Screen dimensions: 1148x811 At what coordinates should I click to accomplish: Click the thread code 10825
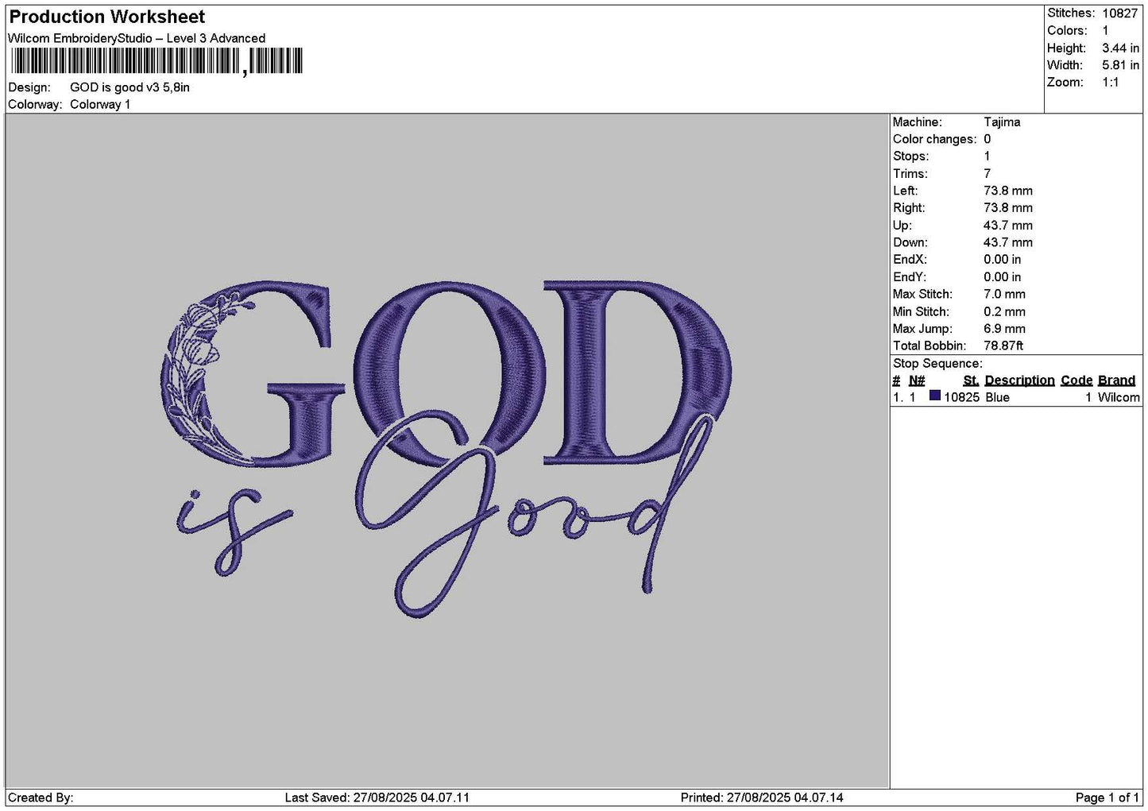click(961, 397)
